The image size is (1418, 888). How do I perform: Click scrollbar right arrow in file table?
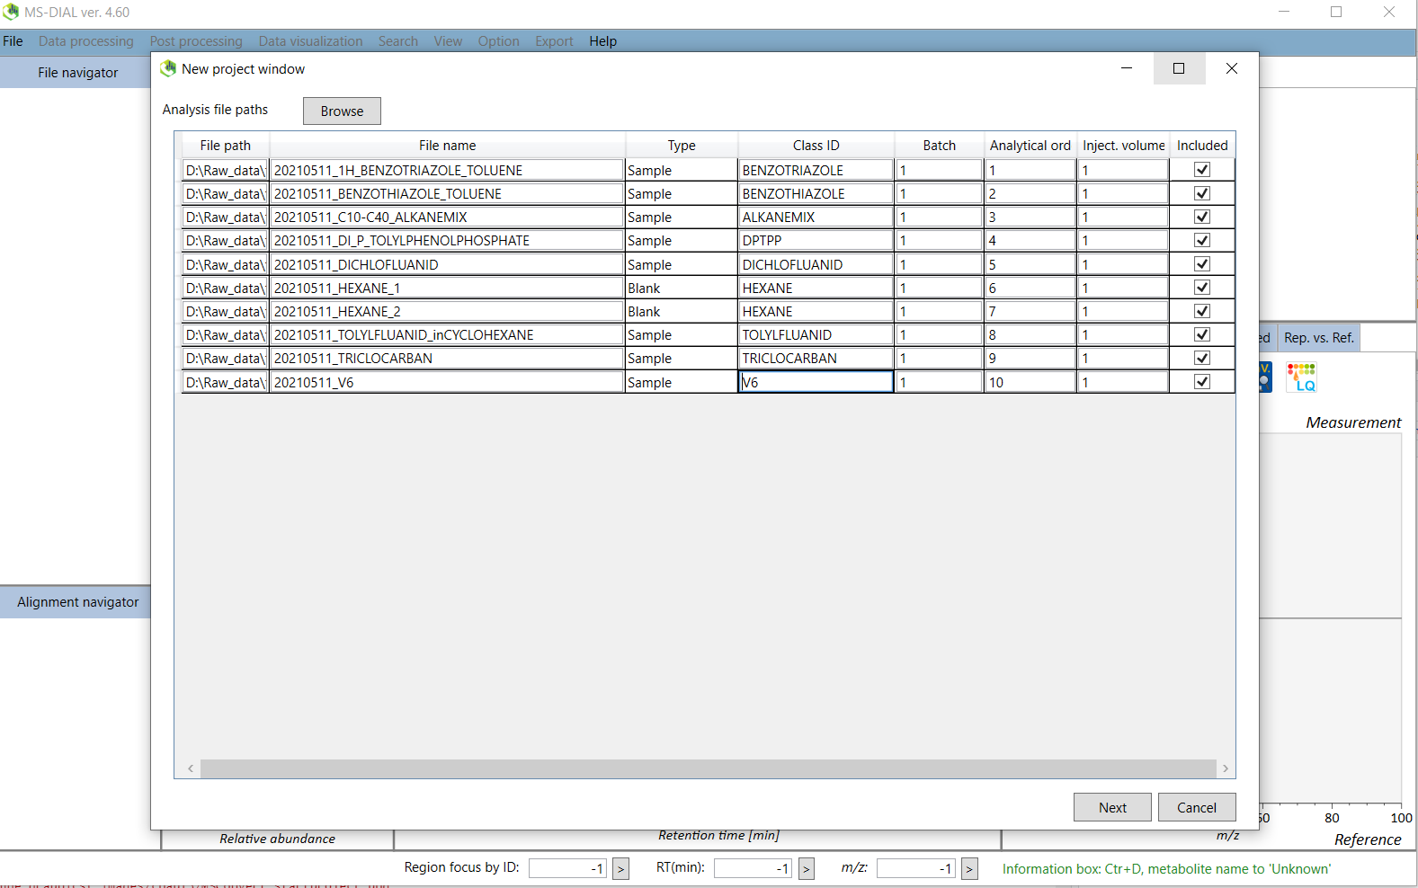click(x=1226, y=768)
